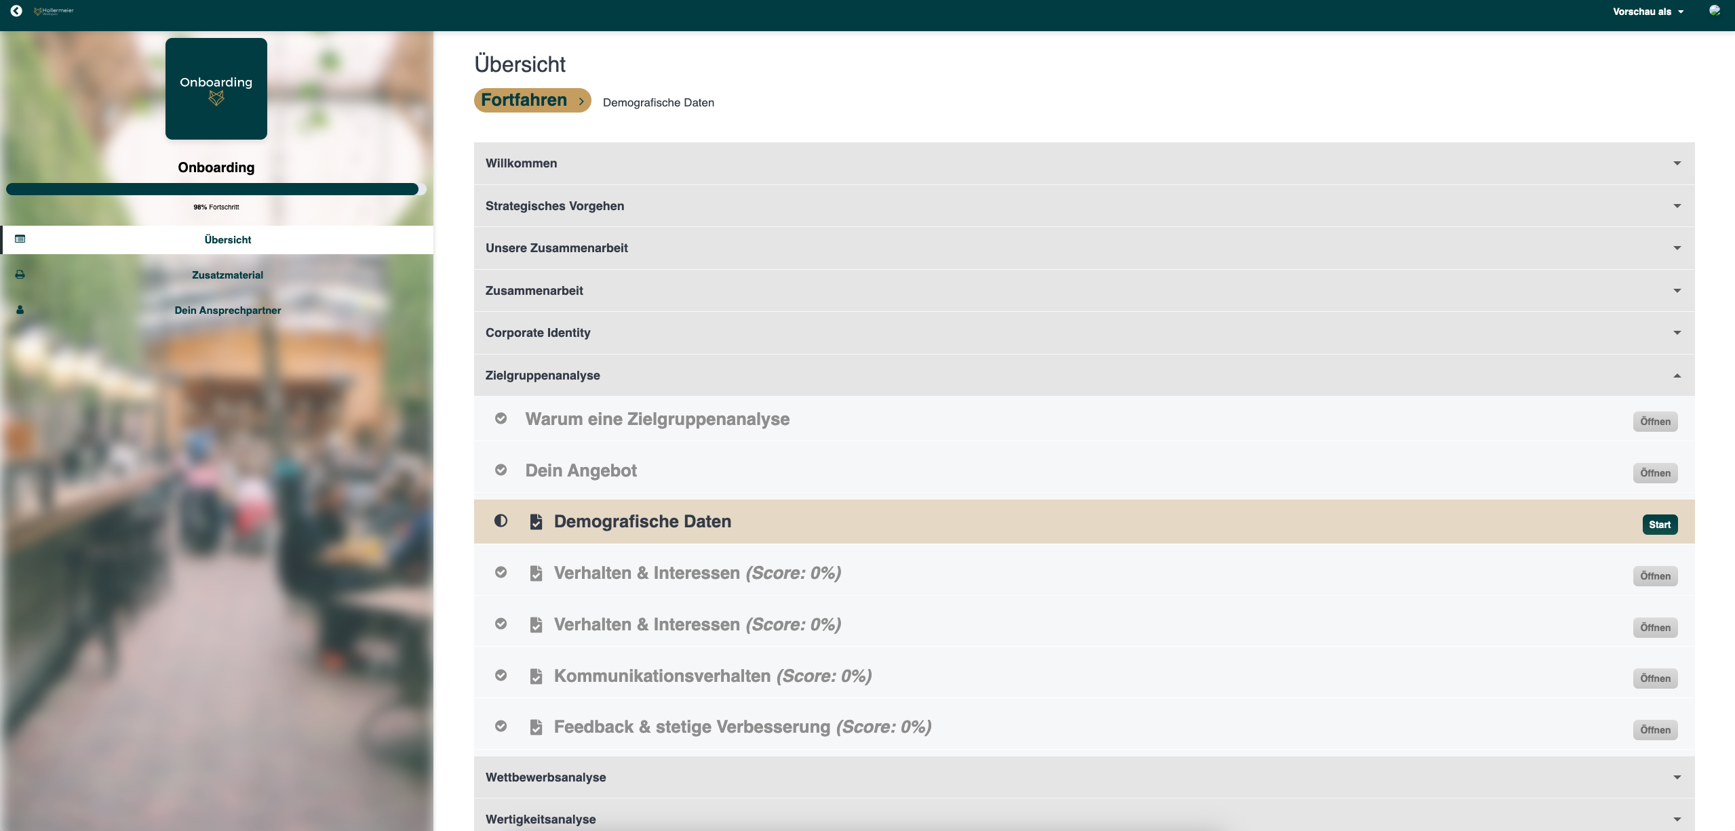Viewport: 1735px width, 831px height.
Task: Click the Hollermeier logo in top bar
Action: tap(54, 11)
